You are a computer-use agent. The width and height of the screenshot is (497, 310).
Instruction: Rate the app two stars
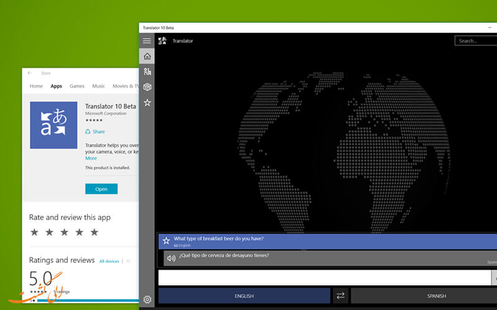[49, 232]
